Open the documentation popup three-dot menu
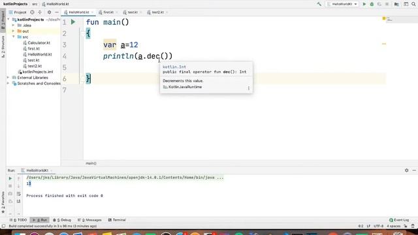 click(x=249, y=88)
